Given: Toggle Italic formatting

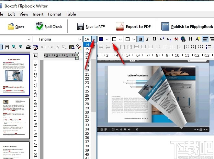Looking at the screenshot, I should tap(148, 39).
